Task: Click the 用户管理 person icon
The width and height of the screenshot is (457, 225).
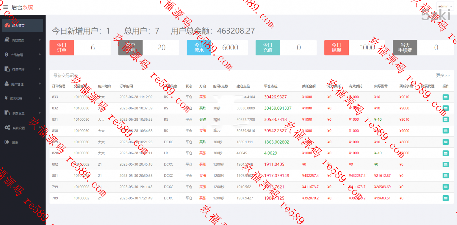Action: tap(7, 84)
